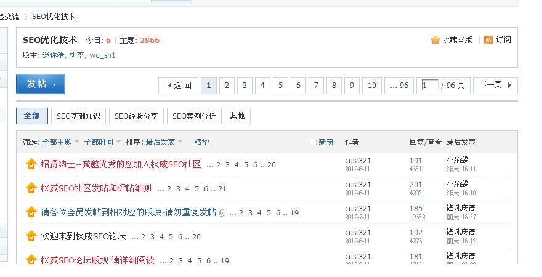Image resolution: width=542 pixels, height=277 pixels.
Task: Select the 全部 category tab
Action: (x=32, y=116)
